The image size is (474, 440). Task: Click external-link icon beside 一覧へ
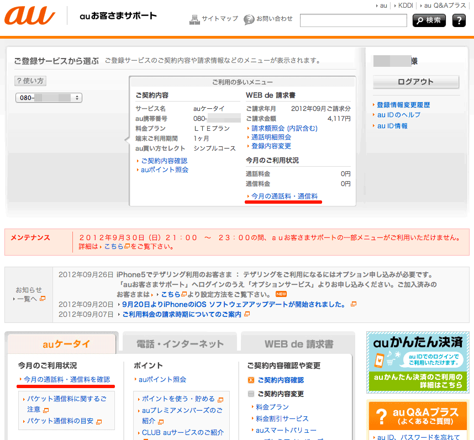point(43,298)
